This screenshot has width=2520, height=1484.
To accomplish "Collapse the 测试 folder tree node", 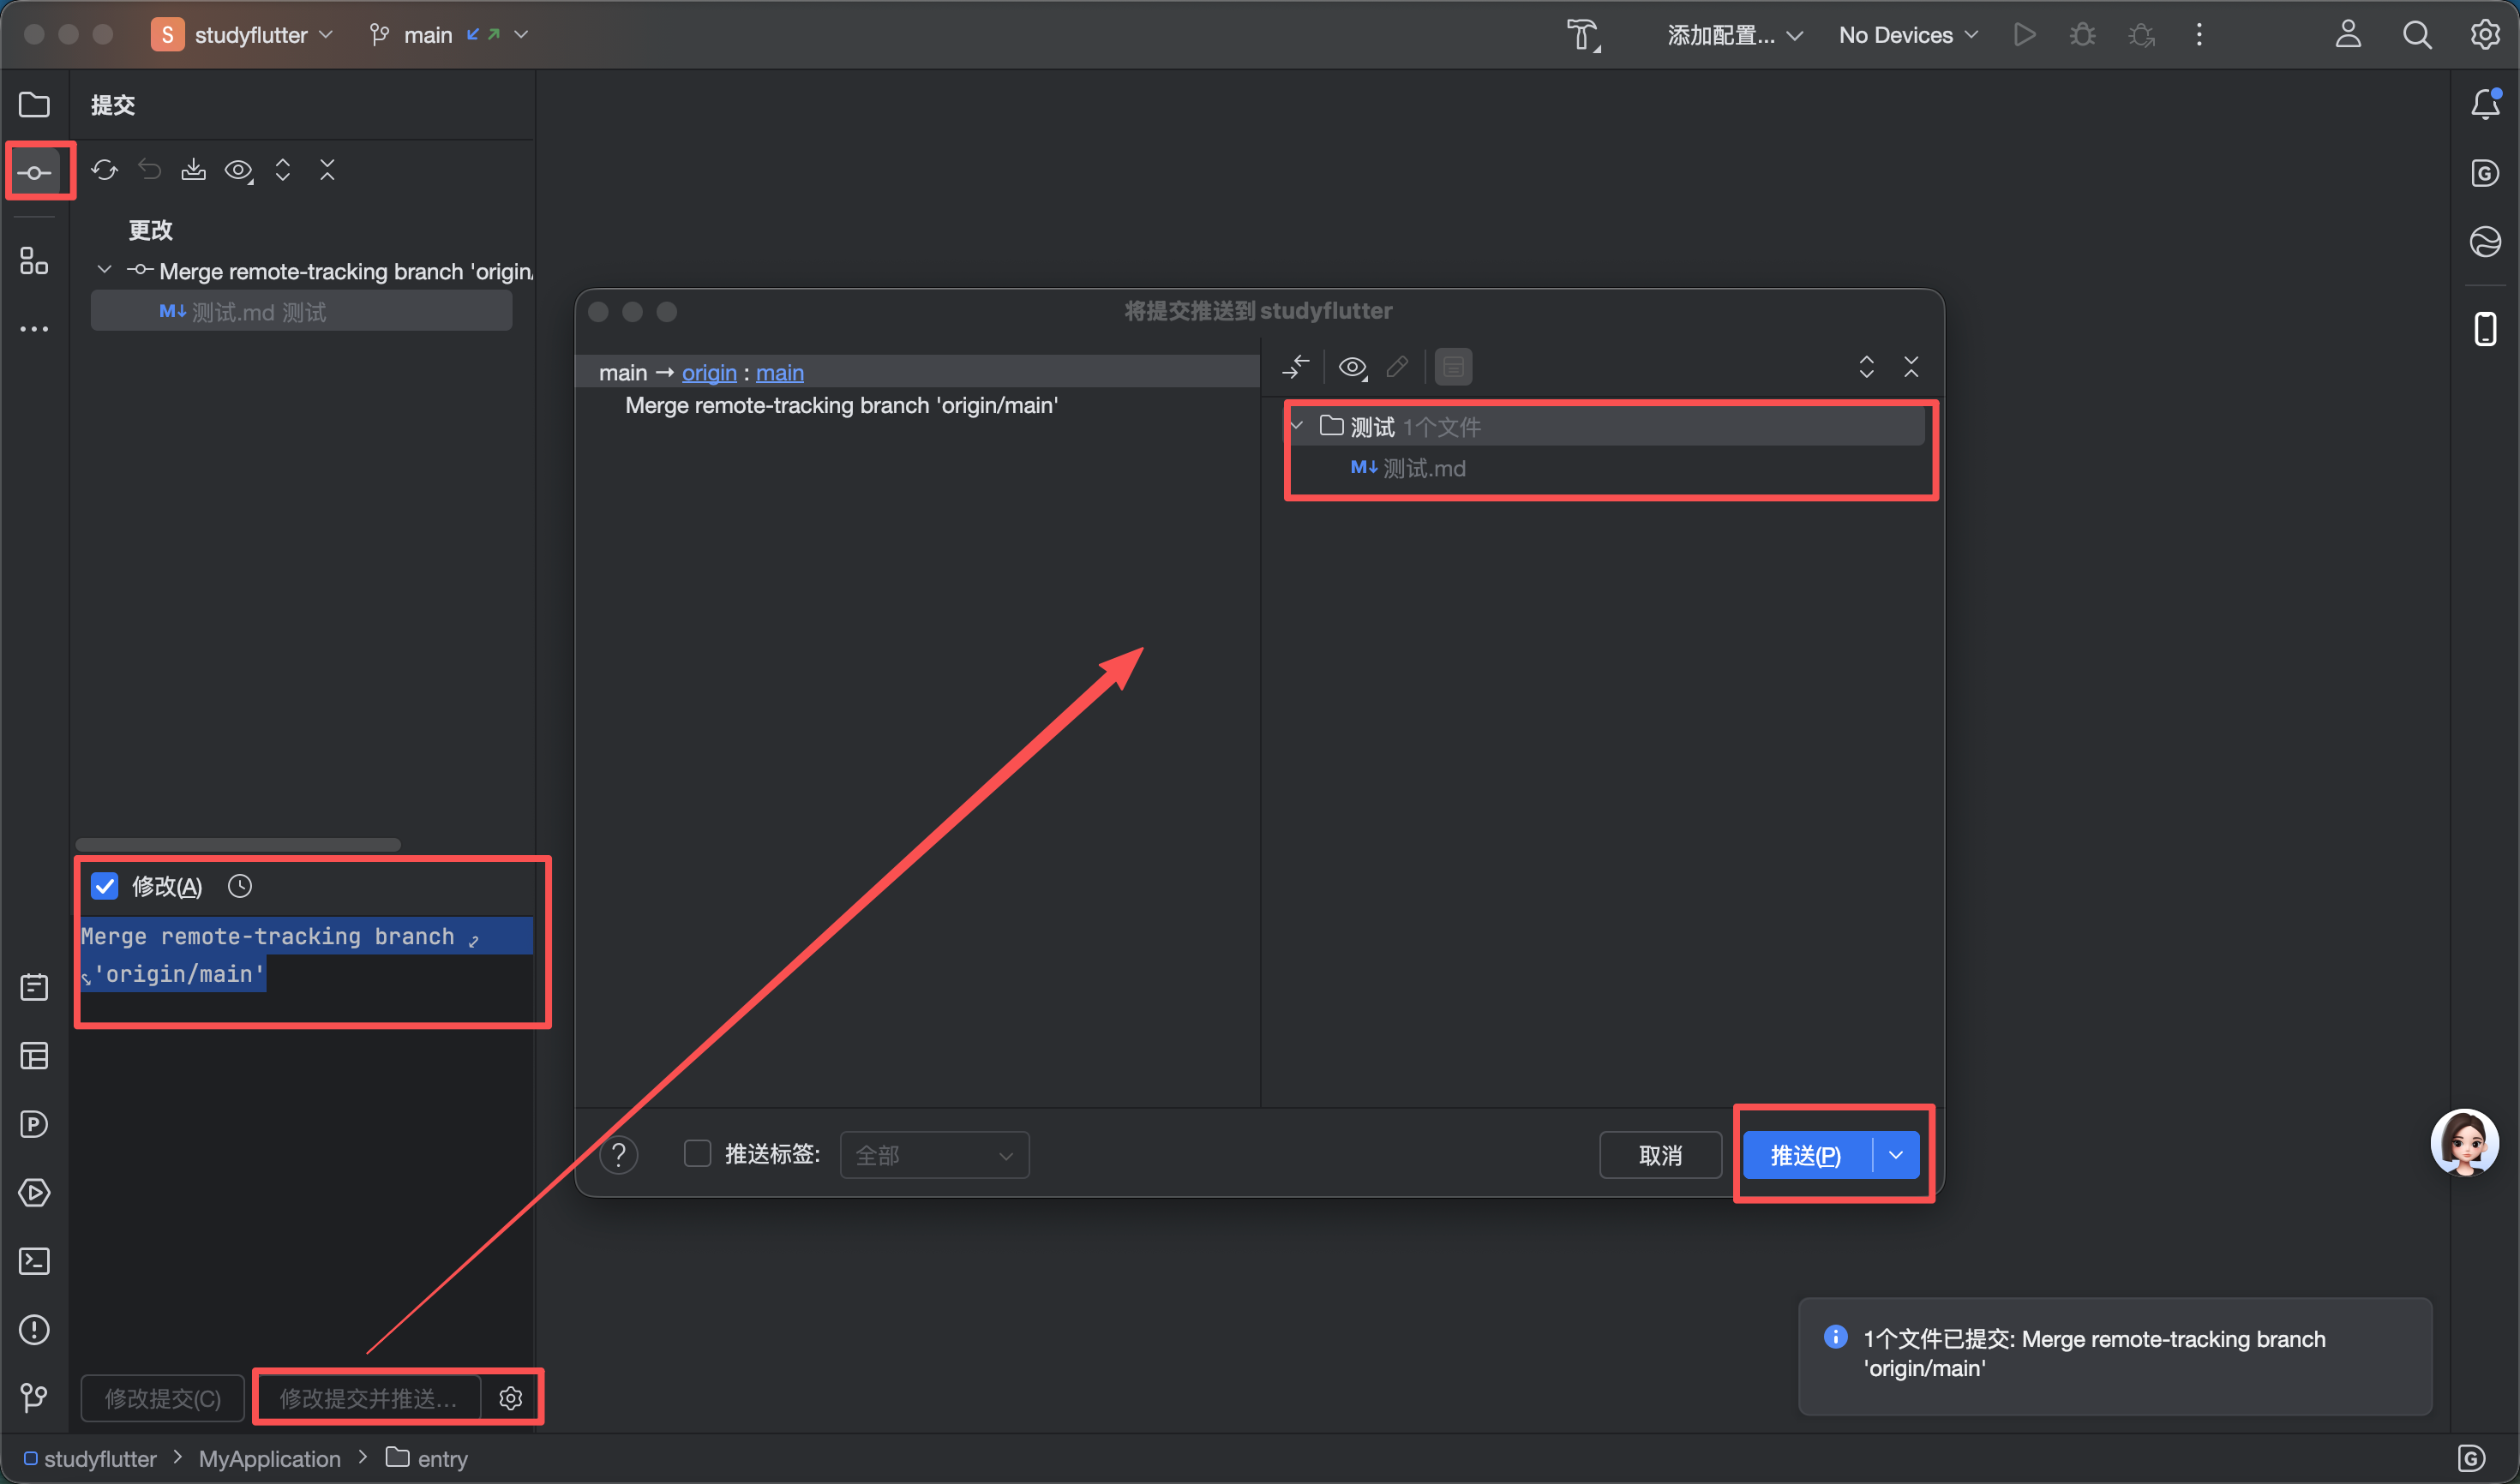I will coord(1297,426).
